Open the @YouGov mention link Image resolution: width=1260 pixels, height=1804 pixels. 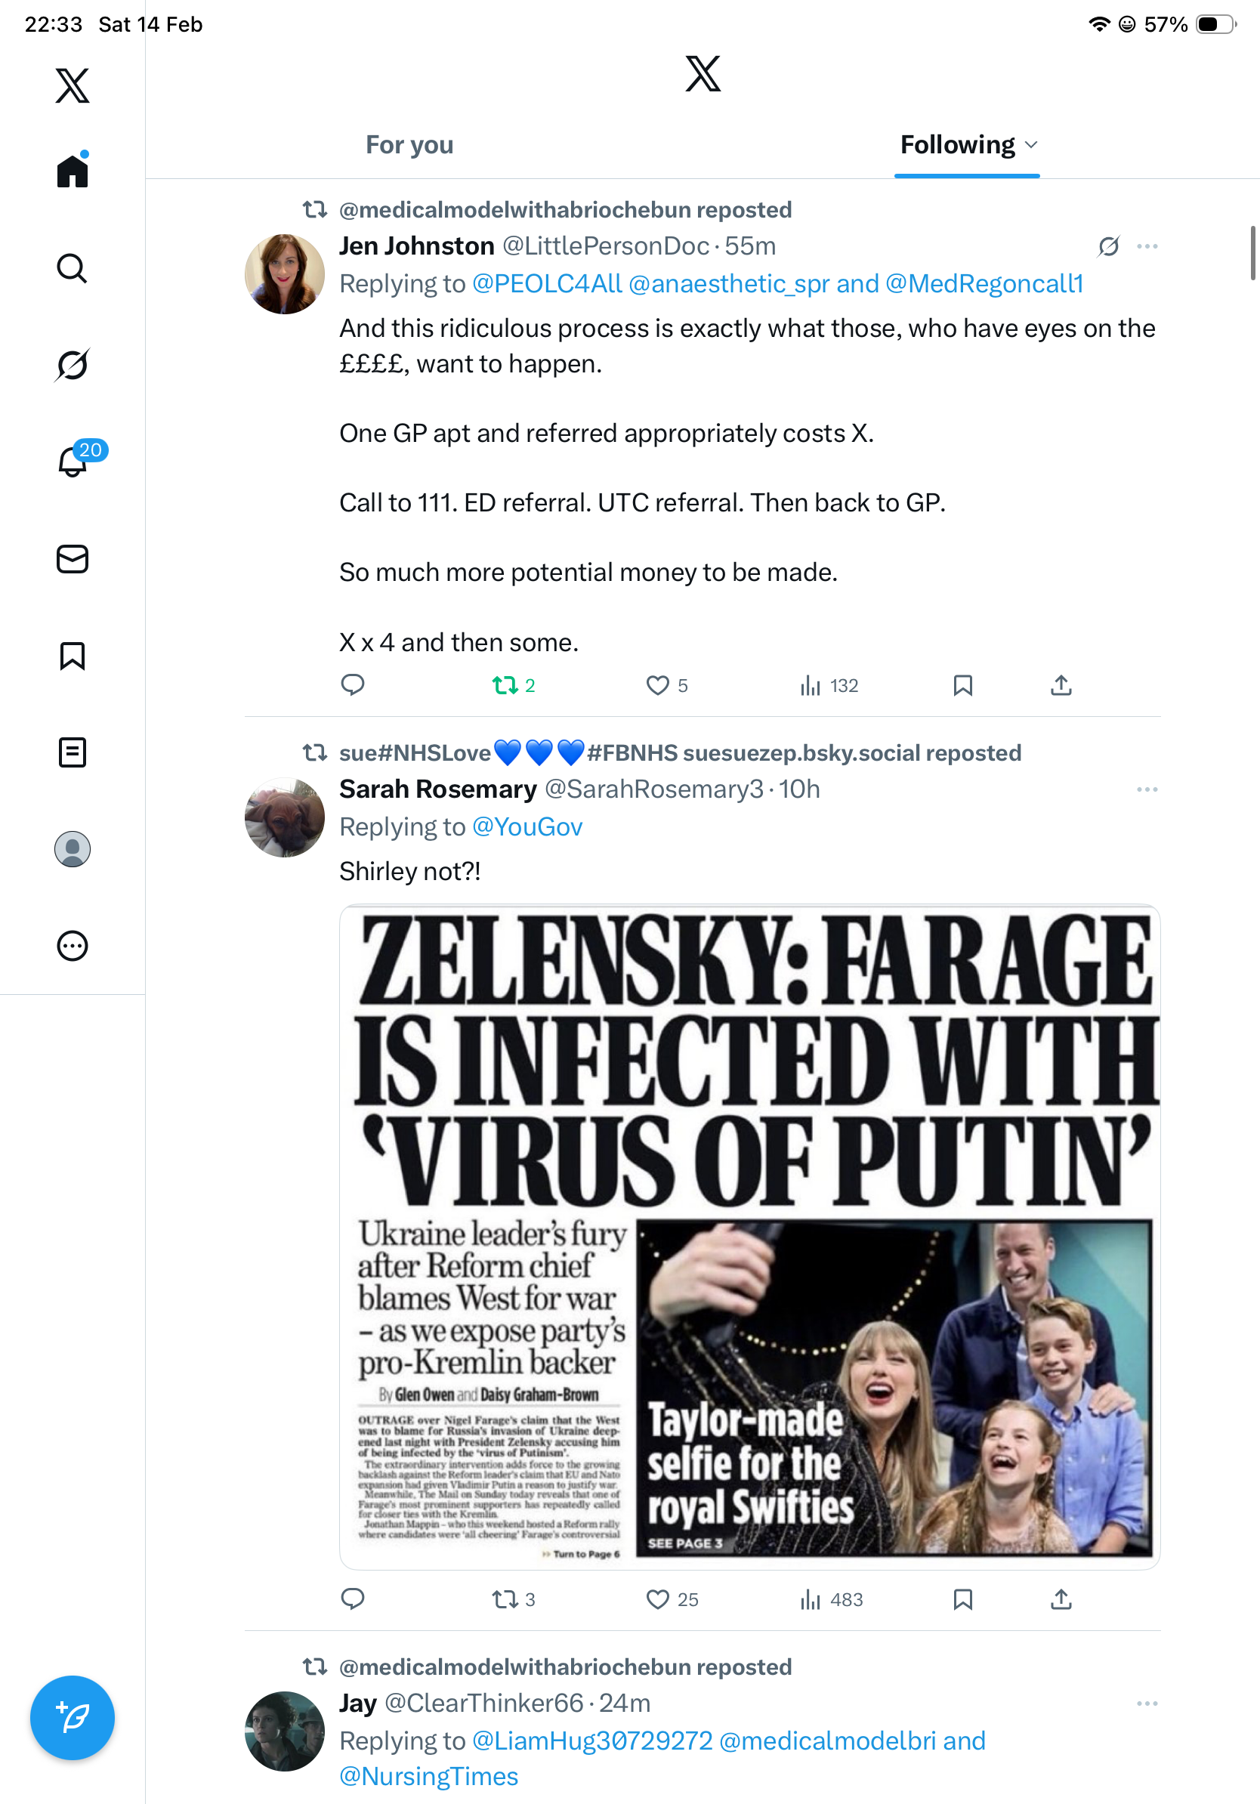point(527,827)
